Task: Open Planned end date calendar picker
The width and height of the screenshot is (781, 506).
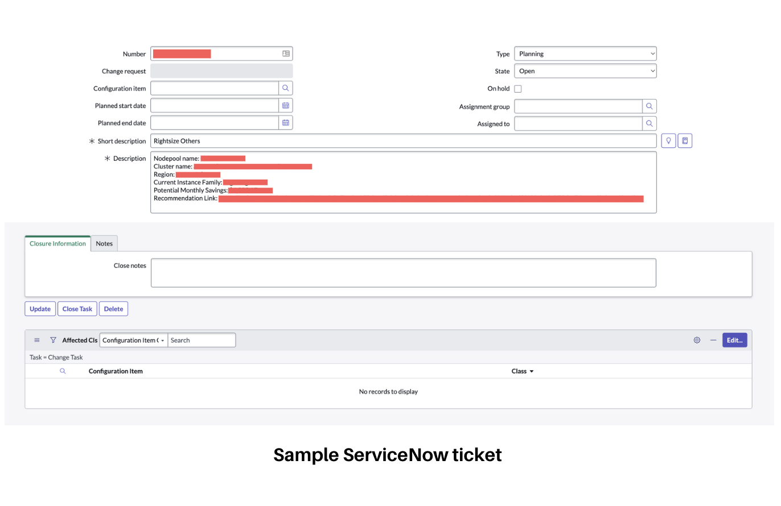Action: tap(286, 123)
